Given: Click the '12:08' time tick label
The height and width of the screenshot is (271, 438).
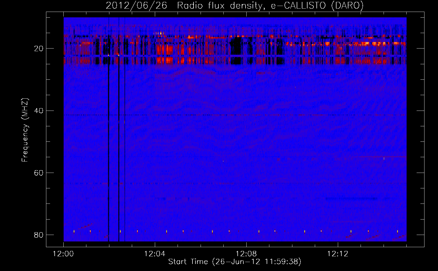Looking at the screenshot, I should tap(246, 254).
